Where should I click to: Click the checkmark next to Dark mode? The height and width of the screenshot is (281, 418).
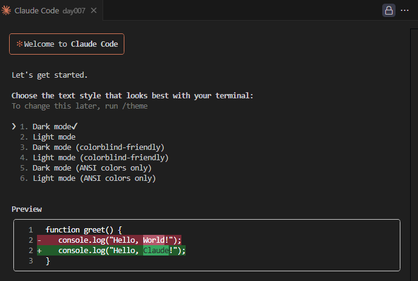75,126
